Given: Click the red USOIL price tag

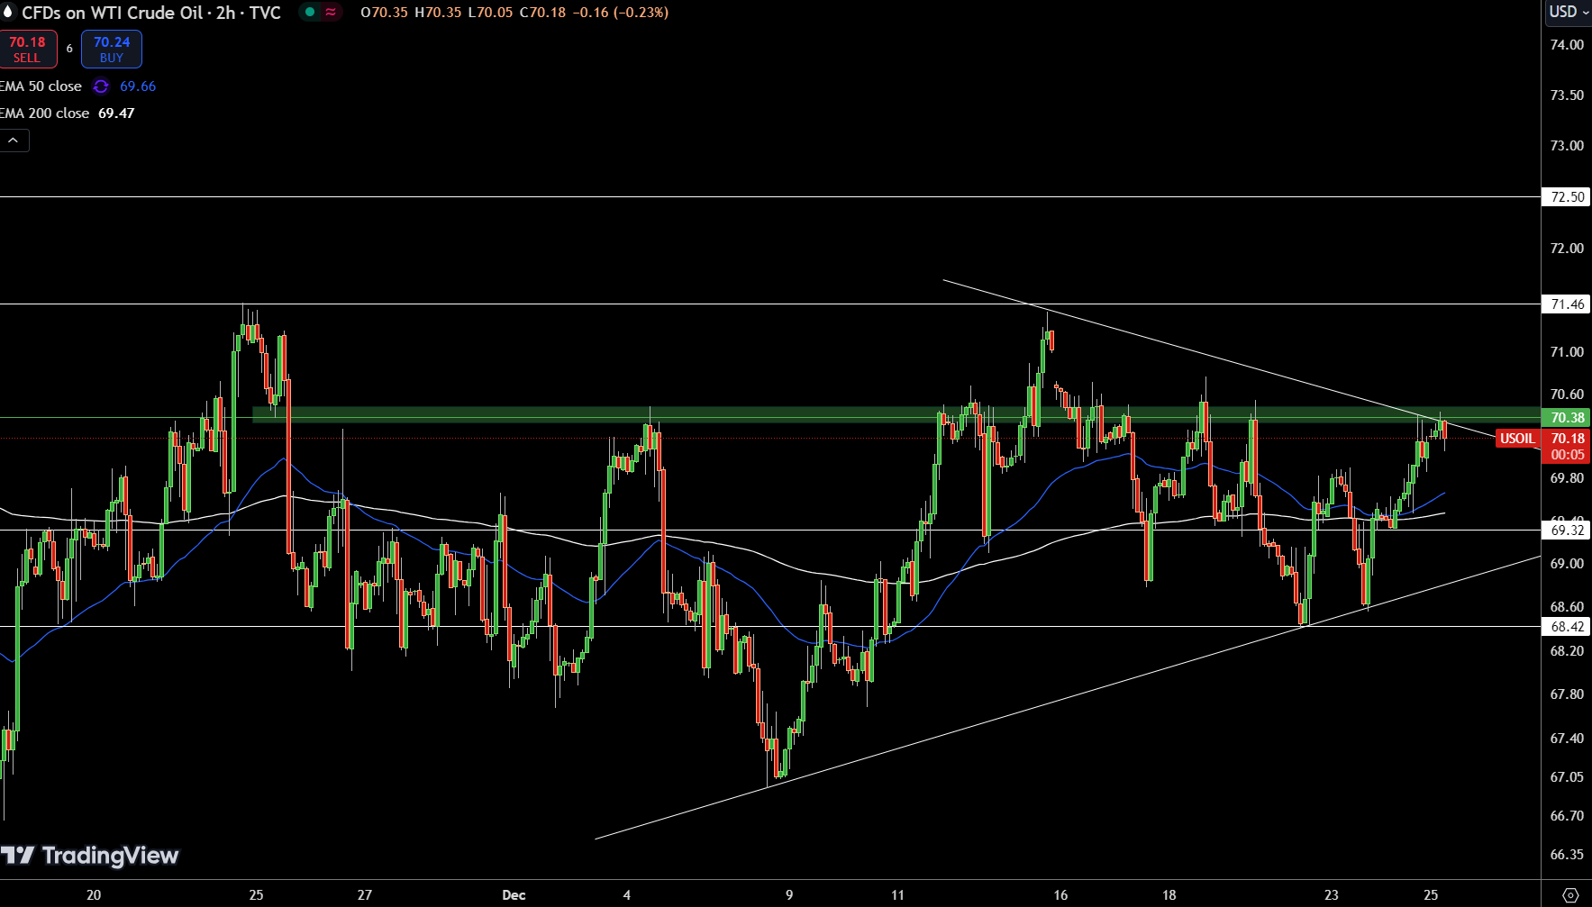Looking at the screenshot, I should pyautogui.click(x=1516, y=439).
